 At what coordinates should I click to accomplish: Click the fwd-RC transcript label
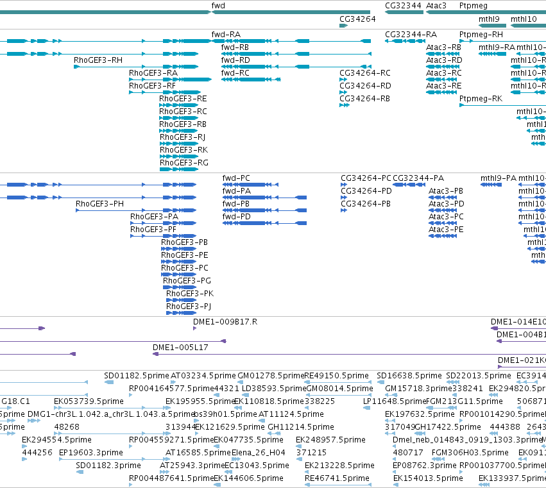click(235, 73)
